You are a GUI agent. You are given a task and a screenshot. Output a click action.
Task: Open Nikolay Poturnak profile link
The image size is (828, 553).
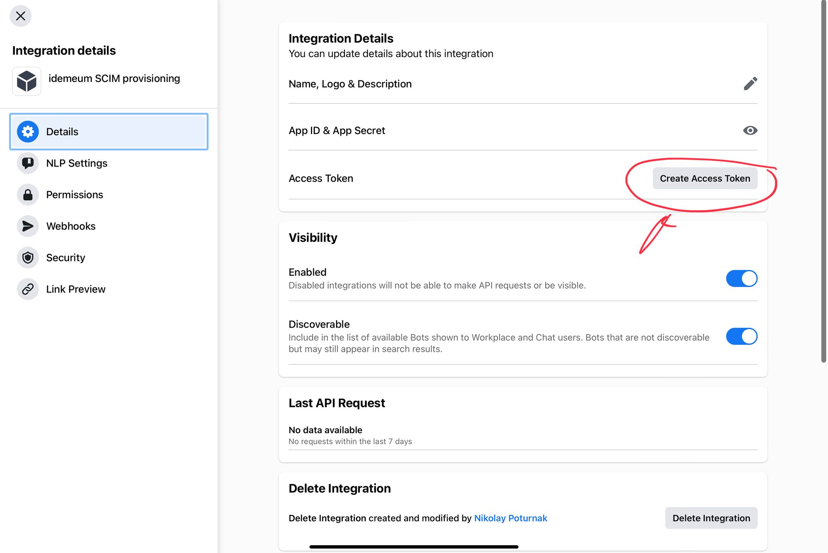point(510,518)
